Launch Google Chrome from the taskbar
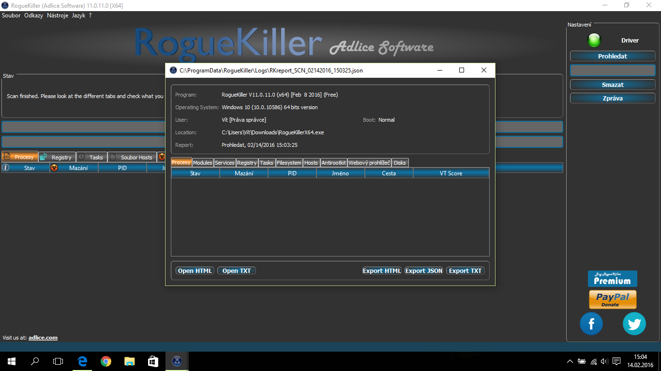661x371 pixels. [106, 361]
